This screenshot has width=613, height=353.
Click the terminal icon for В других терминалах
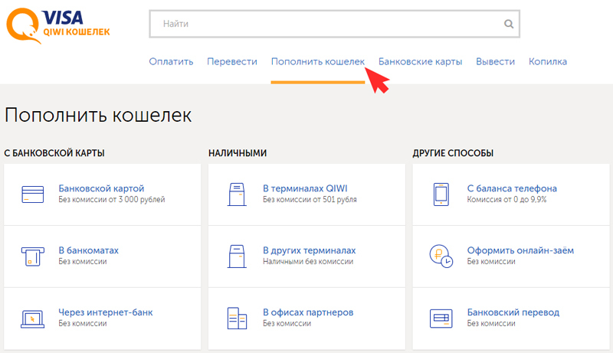tap(237, 256)
